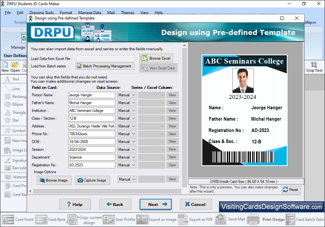Click the Person Name input field
This screenshot has width=325, height=227.
(92, 95)
